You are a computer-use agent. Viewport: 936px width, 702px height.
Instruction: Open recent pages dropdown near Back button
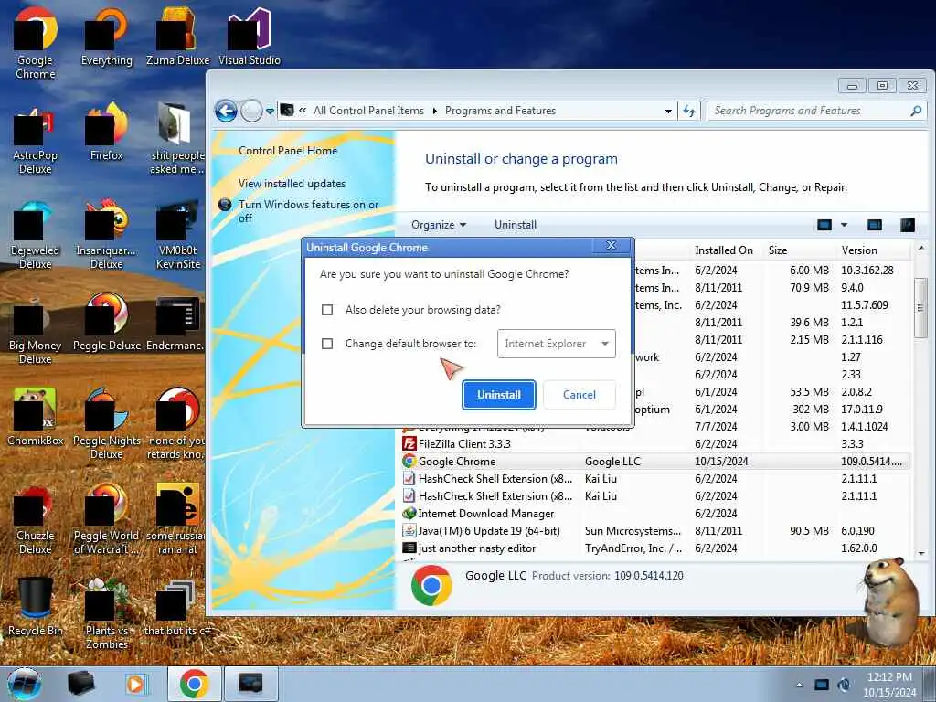click(270, 111)
